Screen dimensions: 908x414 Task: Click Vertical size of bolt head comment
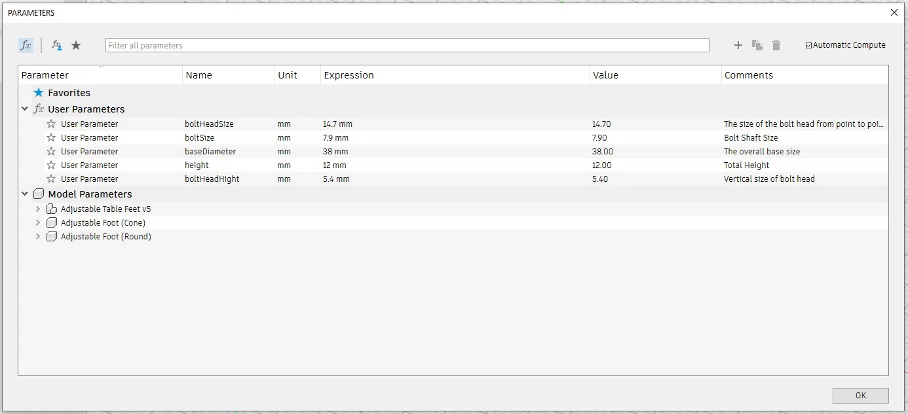pos(769,179)
